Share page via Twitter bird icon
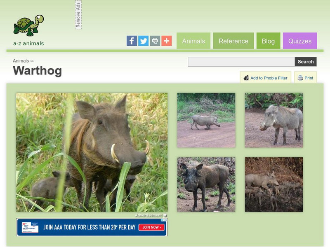The height and width of the screenshot is (247, 330). tap(143, 41)
